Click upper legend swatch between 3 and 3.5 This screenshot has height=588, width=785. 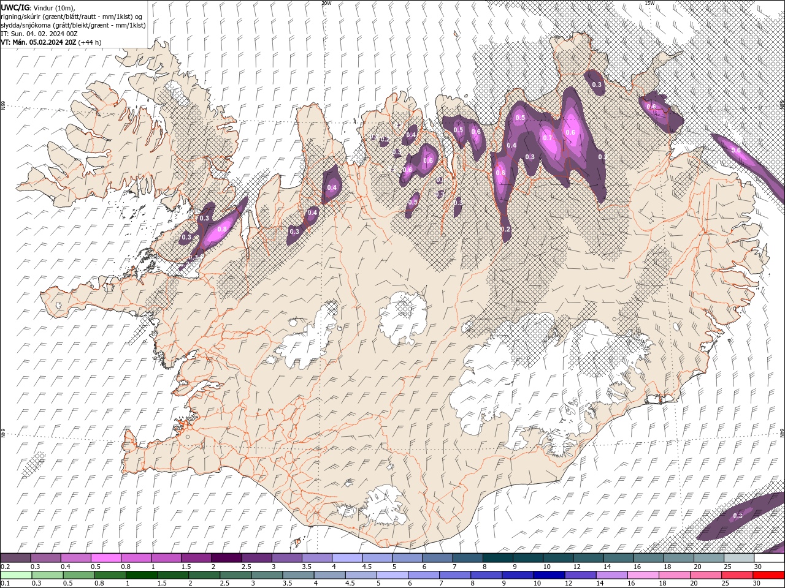point(286,558)
